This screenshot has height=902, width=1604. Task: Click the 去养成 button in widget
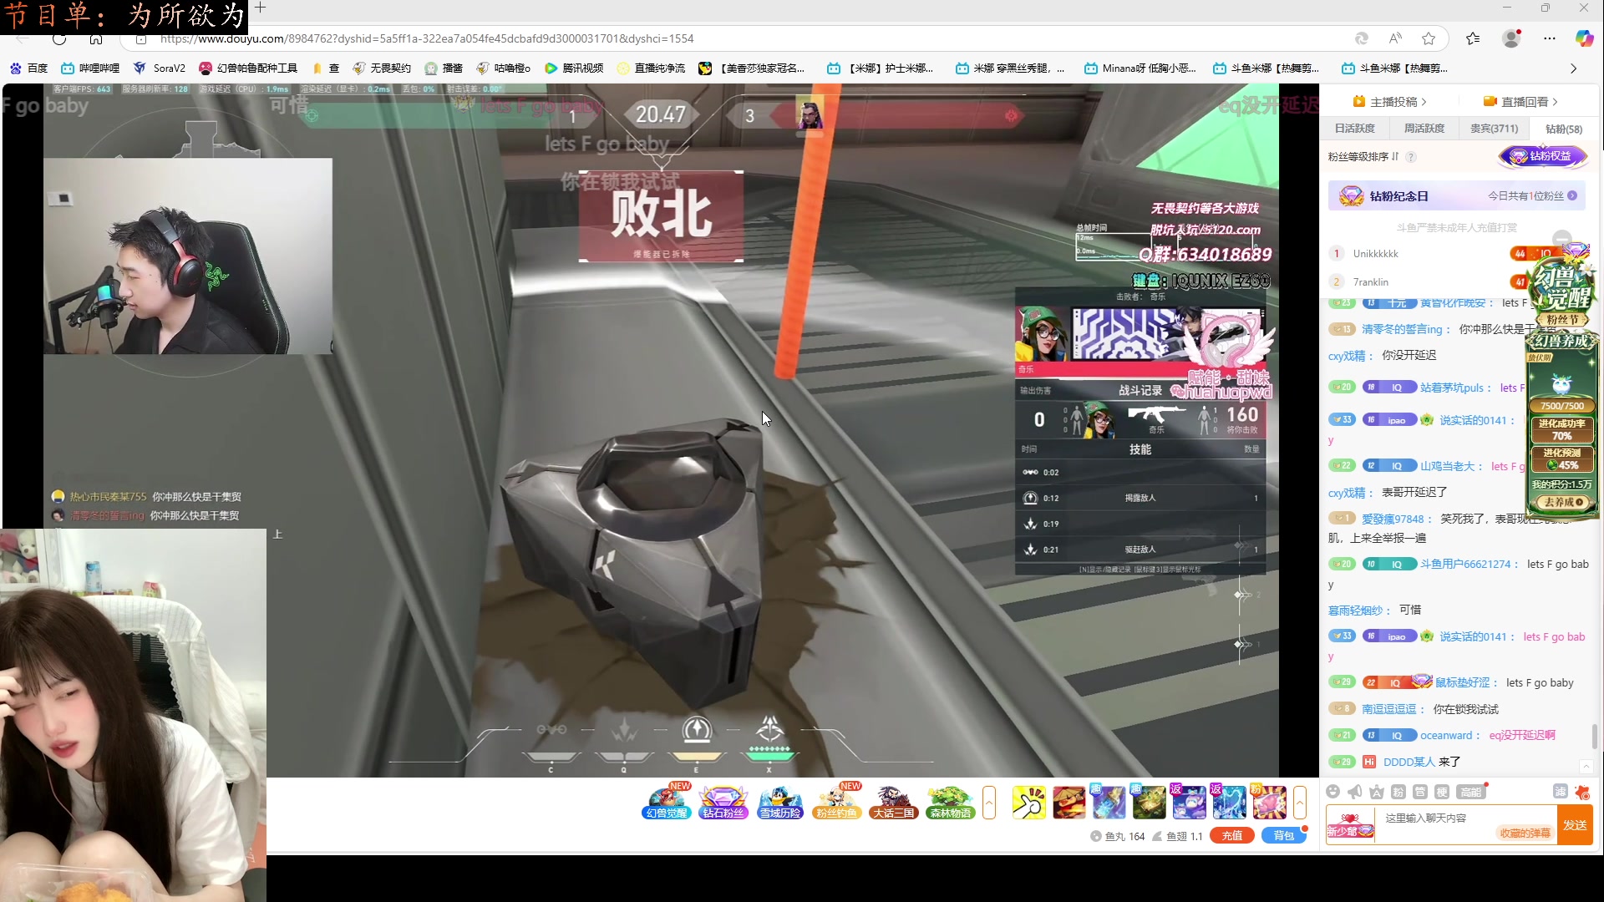tap(1562, 502)
